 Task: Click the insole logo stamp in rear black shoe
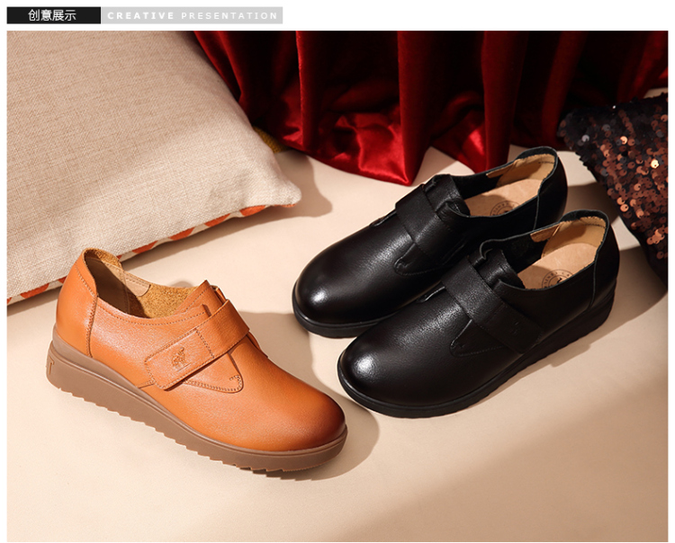(x=502, y=208)
